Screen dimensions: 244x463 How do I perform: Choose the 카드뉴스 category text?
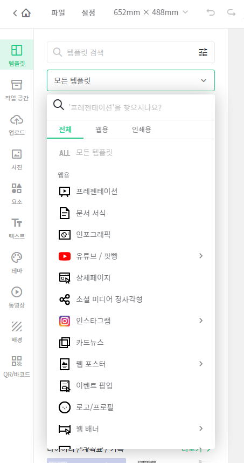point(90,343)
